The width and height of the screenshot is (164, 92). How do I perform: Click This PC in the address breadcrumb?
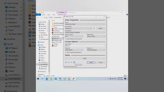[x=51, y=18]
